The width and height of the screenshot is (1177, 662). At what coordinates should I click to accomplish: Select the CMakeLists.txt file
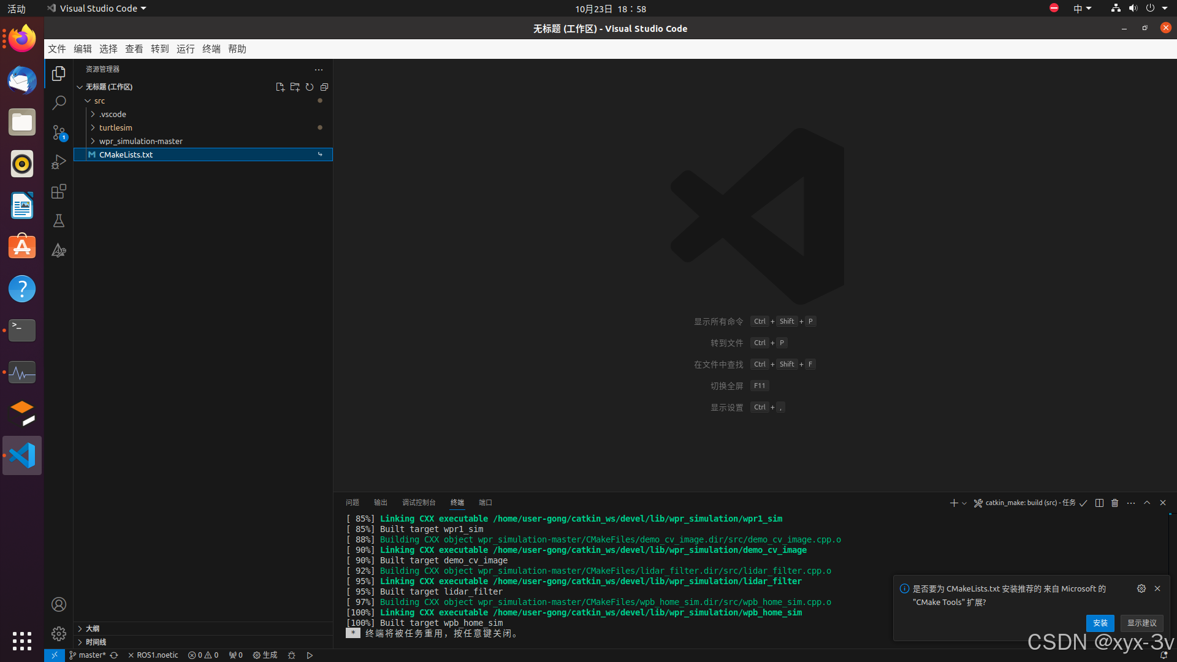[203, 154]
